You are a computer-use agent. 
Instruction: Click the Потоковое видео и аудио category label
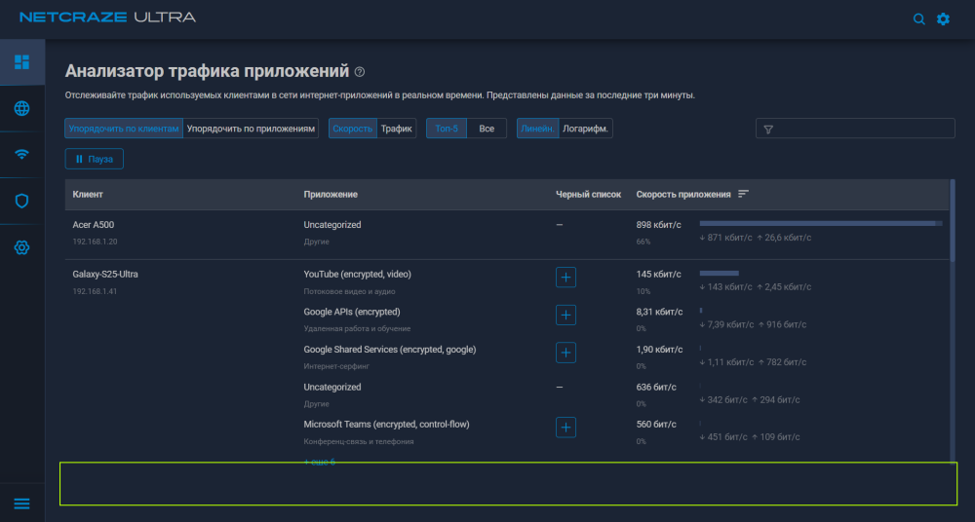349,291
